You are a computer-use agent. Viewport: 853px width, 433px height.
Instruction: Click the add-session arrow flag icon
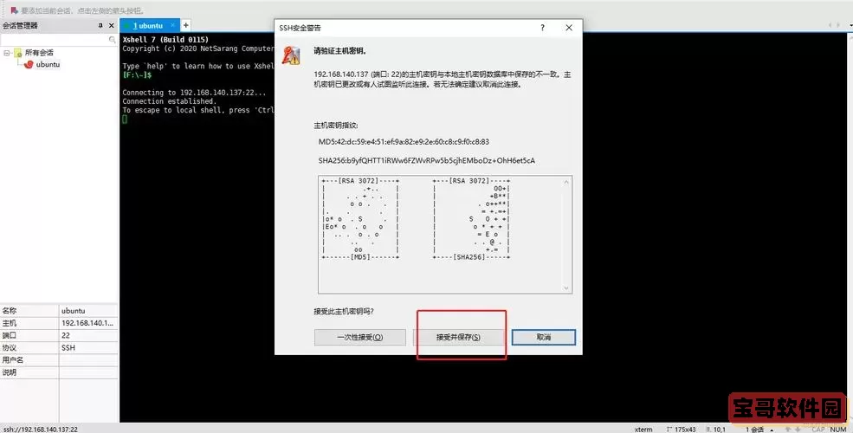click(x=14, y=10)
